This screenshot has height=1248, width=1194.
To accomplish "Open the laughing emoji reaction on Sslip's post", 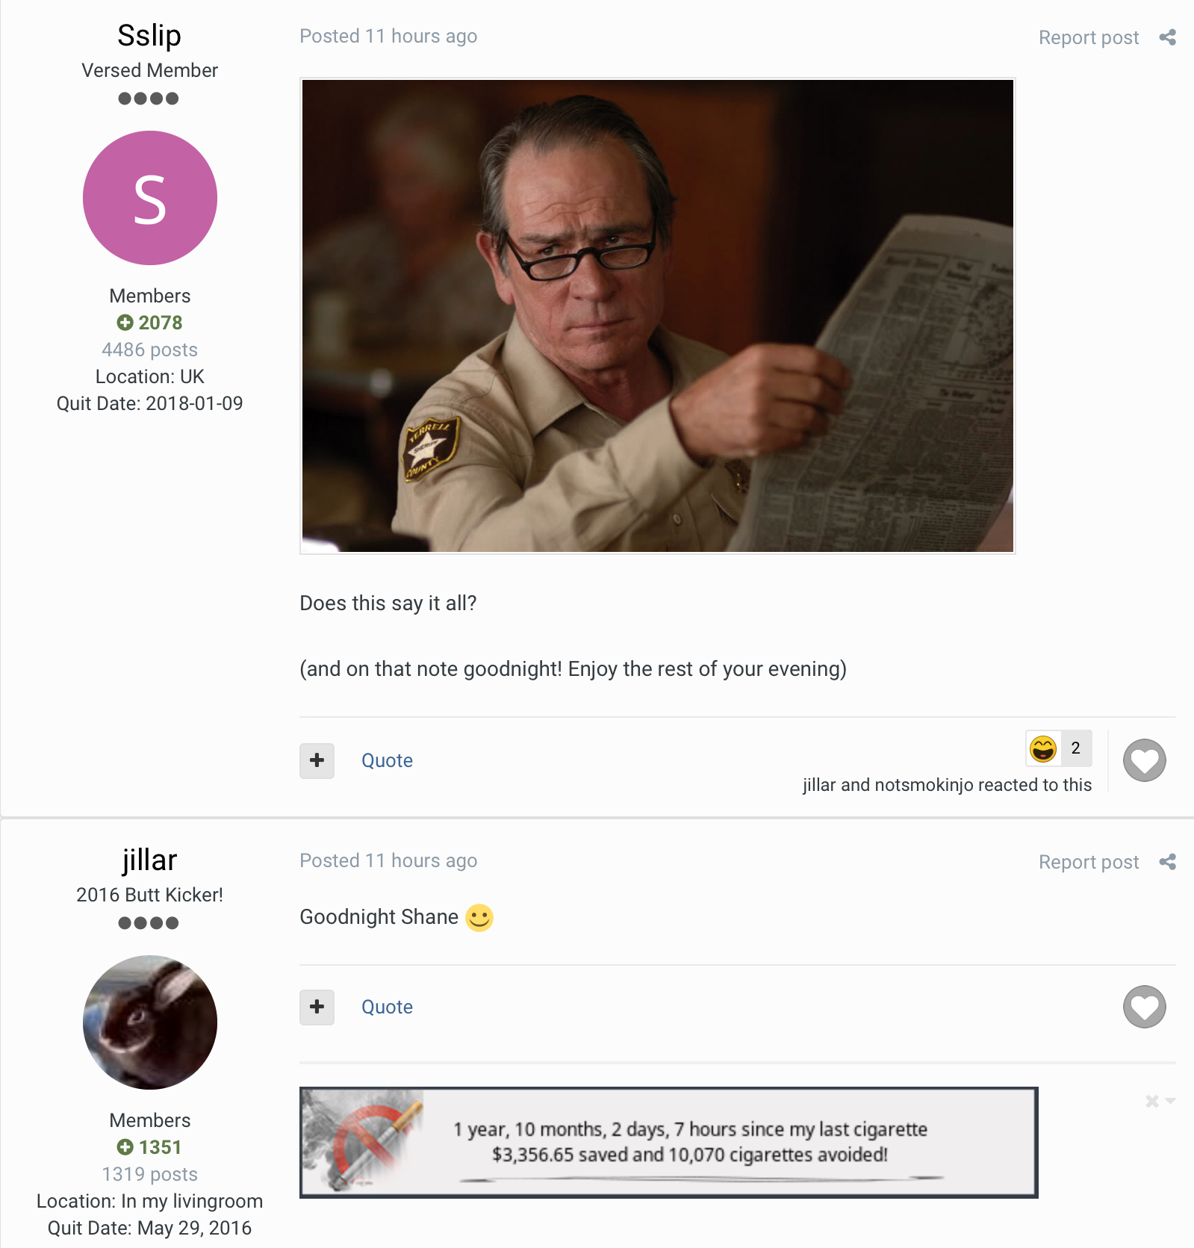I will [1043, 748].
